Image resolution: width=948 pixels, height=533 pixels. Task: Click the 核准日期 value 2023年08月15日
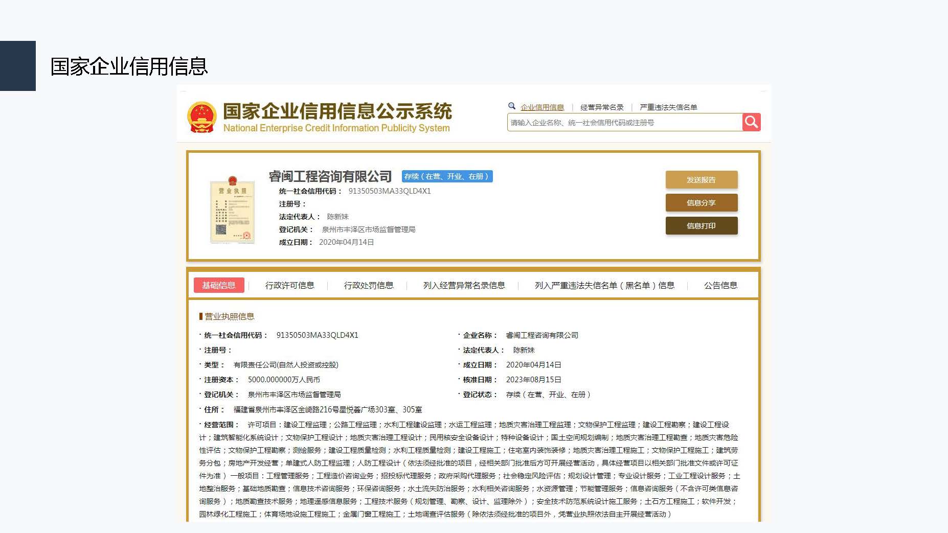(x=534, y=380)
